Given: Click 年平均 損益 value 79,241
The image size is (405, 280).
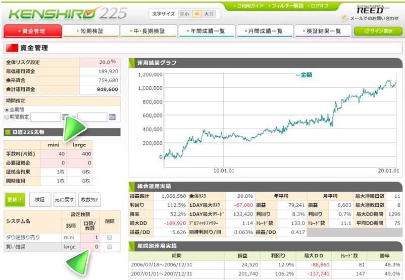Looking at the screenshot, I should 296,205.
